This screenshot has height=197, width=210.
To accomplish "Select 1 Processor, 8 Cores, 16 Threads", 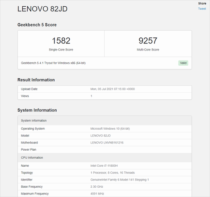I will pos(113,173).
